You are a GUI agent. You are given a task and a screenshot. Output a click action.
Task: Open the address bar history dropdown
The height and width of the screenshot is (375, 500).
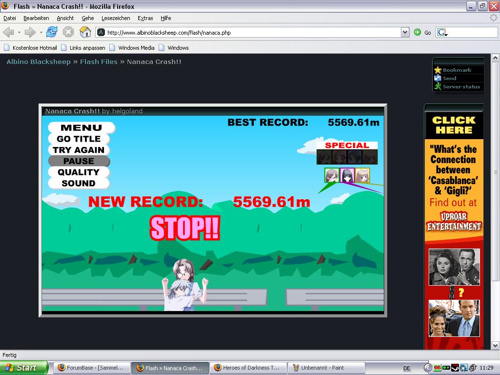[405, 32]
